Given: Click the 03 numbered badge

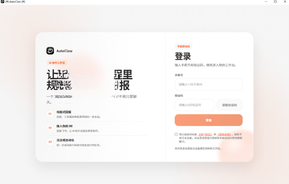Looking at the screenshot, I should [50, 142].
